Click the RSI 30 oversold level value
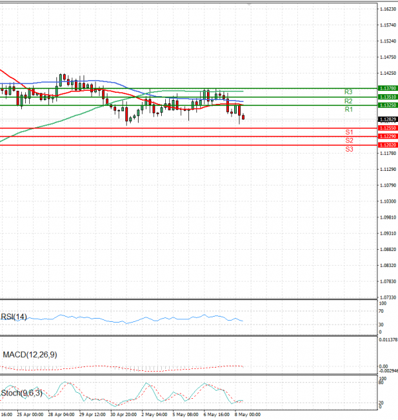 381,325
